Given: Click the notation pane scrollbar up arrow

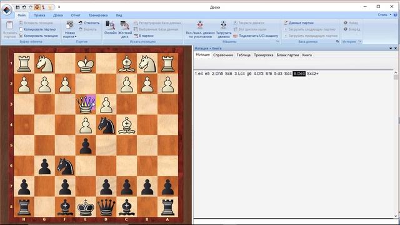Looking at the screenshot, I should [x=396, y=73].
